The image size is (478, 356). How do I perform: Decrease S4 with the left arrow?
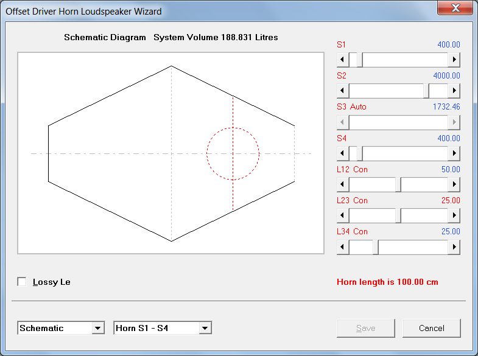[x=343, y=153]
